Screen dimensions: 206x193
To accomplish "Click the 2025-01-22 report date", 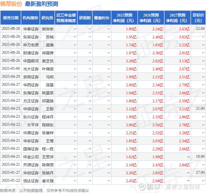I will [11, 180].
